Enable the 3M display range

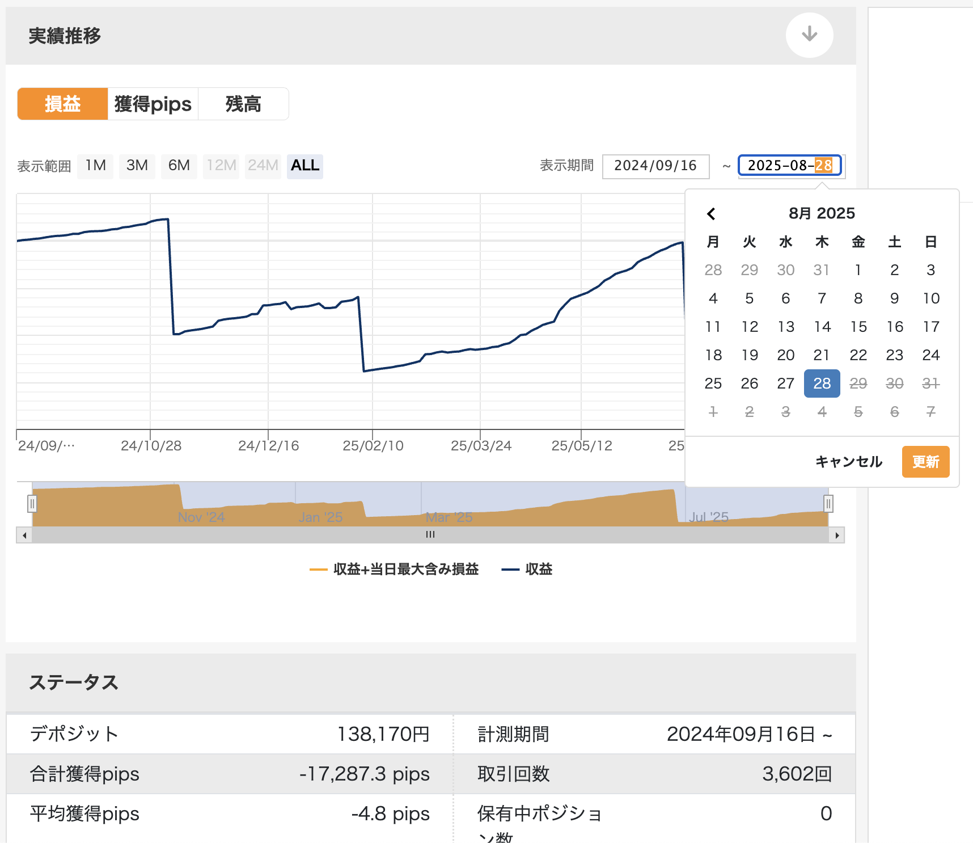[137, 166]
